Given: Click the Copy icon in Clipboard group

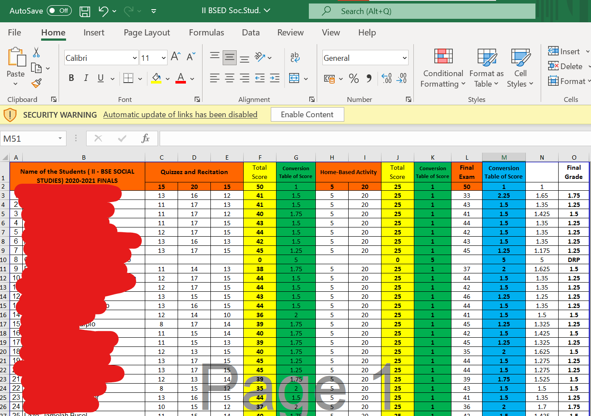Looking at the screenshot, I should click(x=36, y=68).
